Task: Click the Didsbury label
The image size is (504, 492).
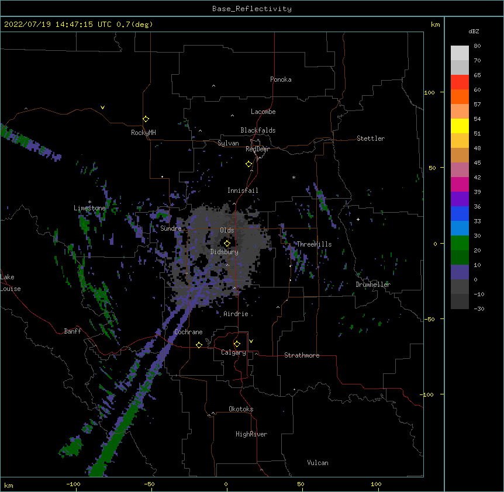Action: 225,252
